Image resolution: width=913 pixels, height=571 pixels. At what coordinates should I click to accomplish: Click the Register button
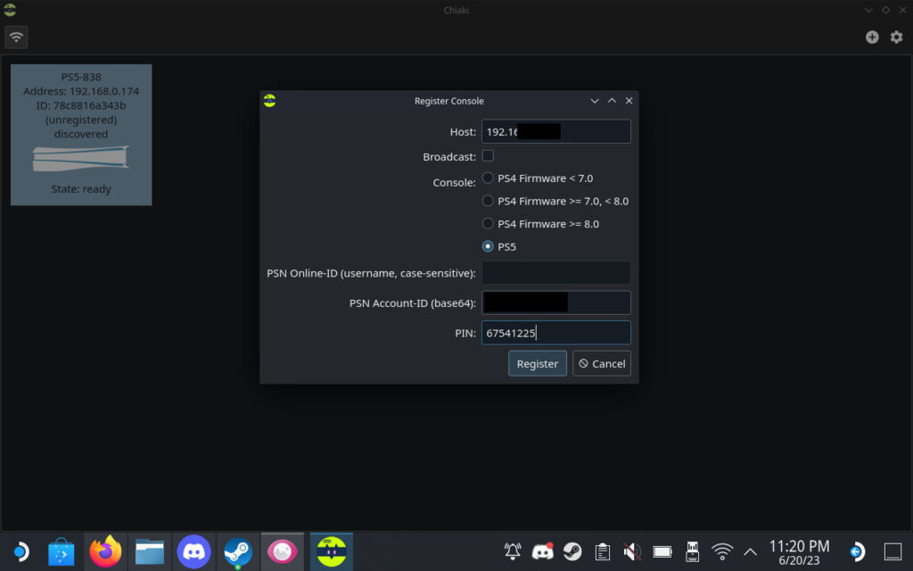(x=537, y=364)
